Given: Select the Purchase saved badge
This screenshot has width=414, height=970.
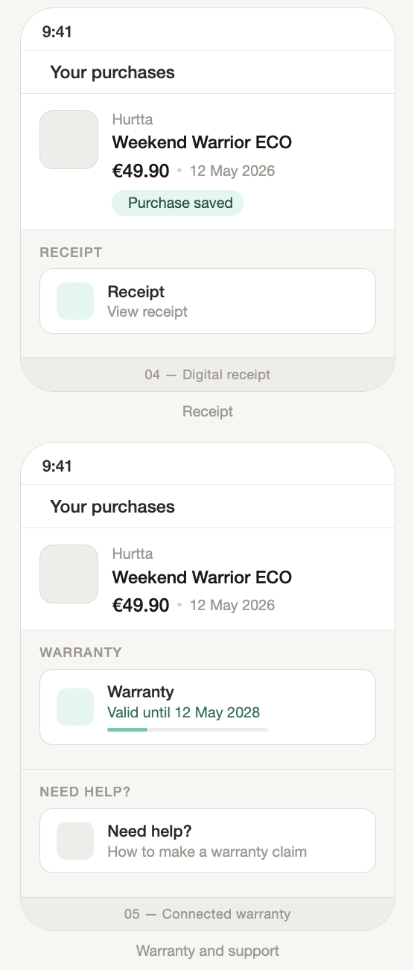Looking at the screenshot, I should (x=177, y=203).
